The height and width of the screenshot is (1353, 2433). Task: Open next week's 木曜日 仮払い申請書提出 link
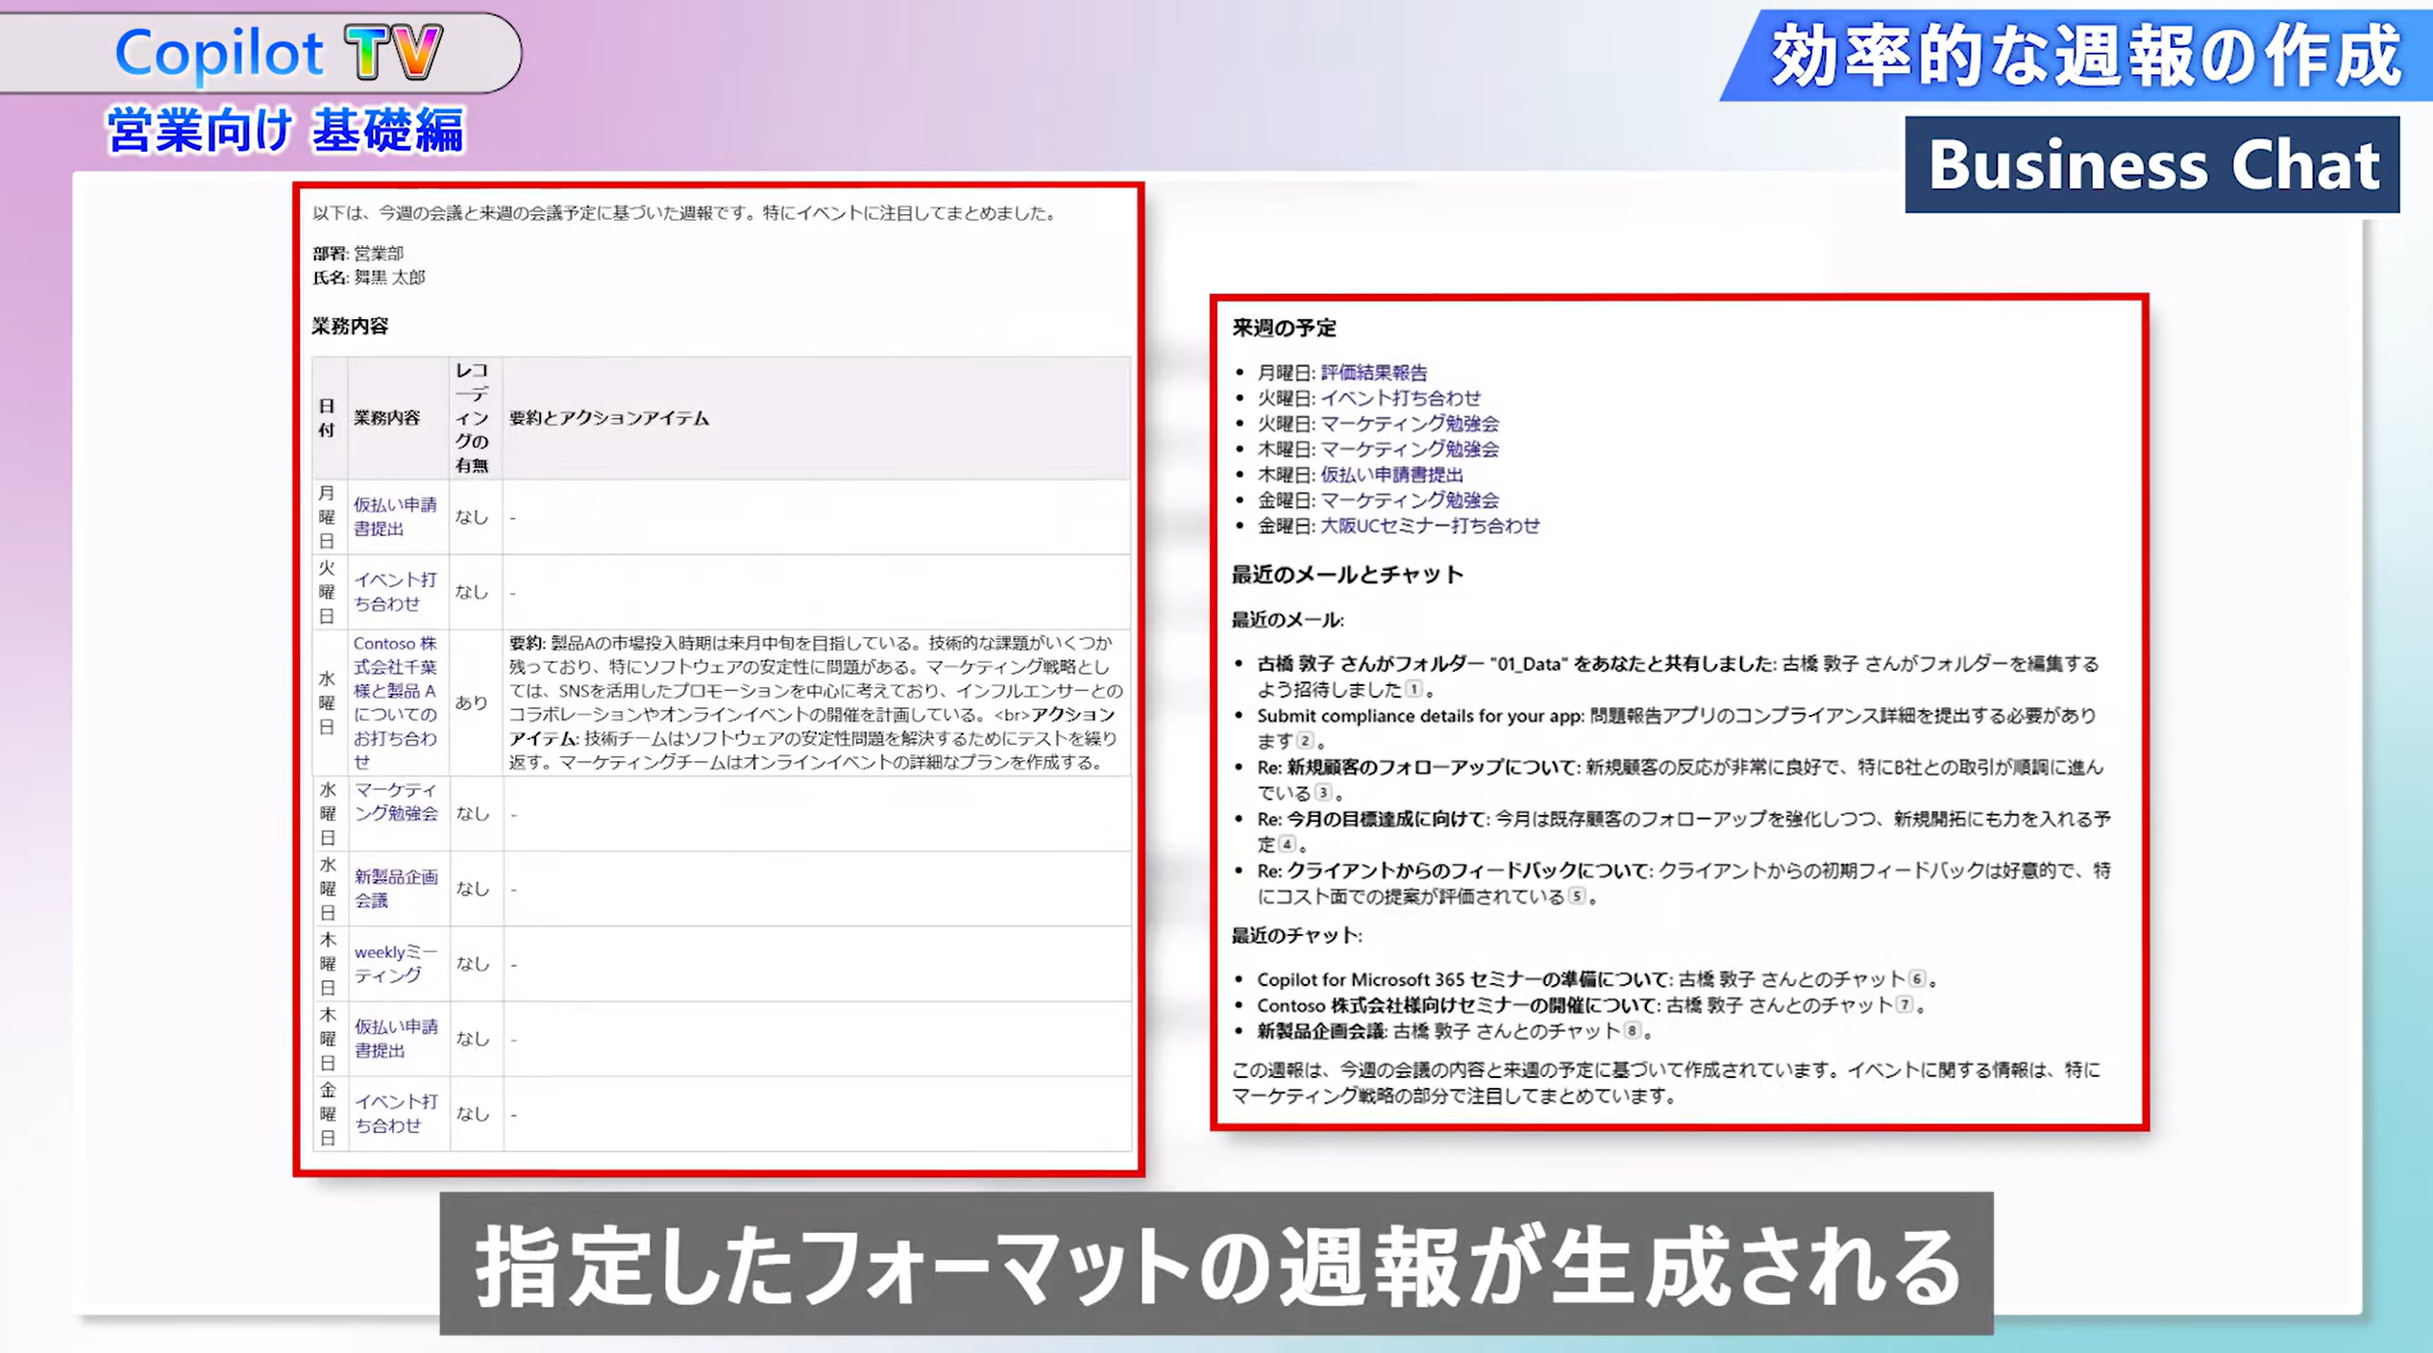[x=1392, y=475]
